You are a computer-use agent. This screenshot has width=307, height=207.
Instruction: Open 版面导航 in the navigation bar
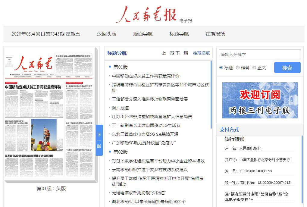[x=143, y=34]
